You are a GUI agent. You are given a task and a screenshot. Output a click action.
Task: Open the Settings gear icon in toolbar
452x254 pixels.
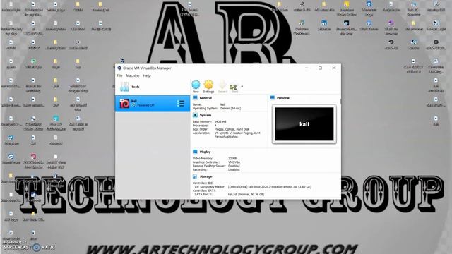[208, 85]
